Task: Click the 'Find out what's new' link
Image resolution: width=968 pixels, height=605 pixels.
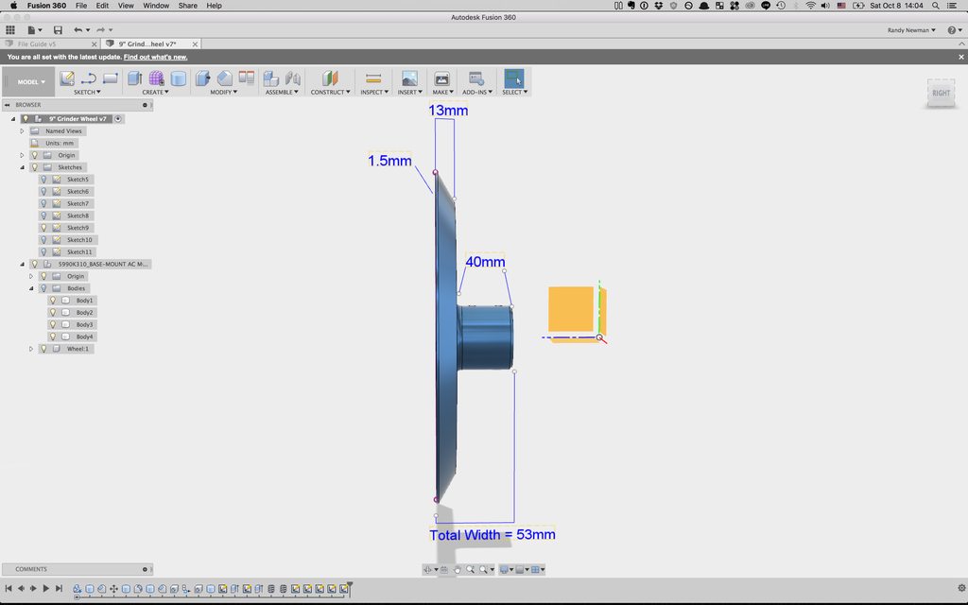Action: click(x=155, y=57)
